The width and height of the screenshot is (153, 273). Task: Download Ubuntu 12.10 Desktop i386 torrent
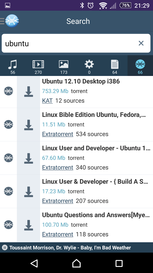coord(28,92)
